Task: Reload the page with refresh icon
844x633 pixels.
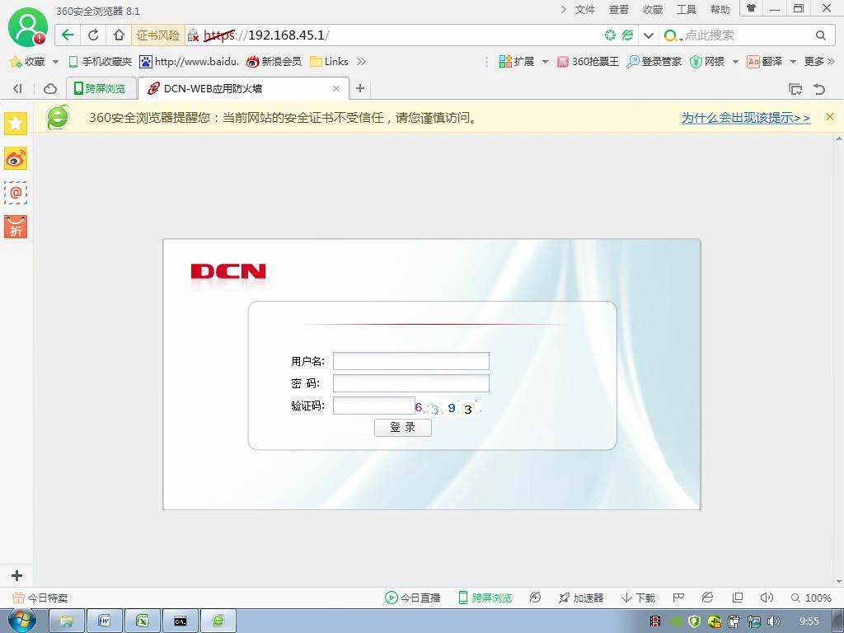Action: coord(93,35)
